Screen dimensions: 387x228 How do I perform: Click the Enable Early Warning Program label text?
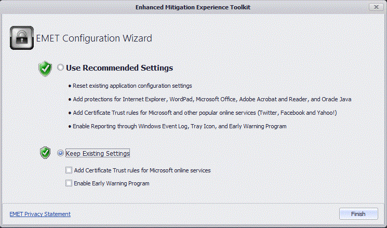click(x=111, y=183)
